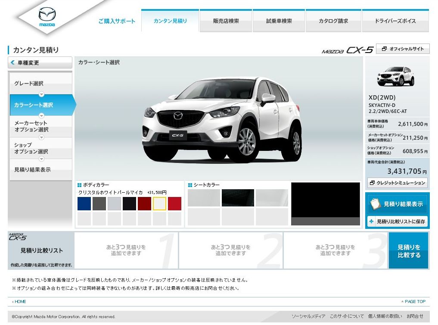
Task: Open the 販売店検索 tab
Action: pos(226,21)
